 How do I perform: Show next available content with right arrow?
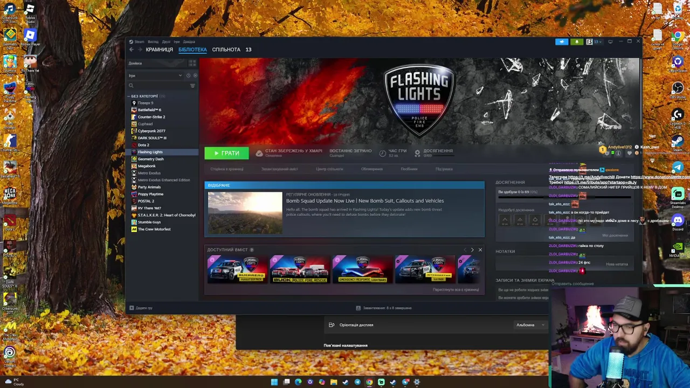(472, 250)
